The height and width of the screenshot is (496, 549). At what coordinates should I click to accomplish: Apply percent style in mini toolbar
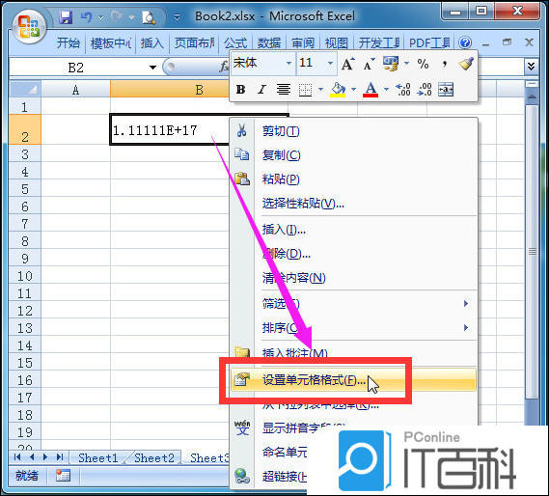click(423, 64)
